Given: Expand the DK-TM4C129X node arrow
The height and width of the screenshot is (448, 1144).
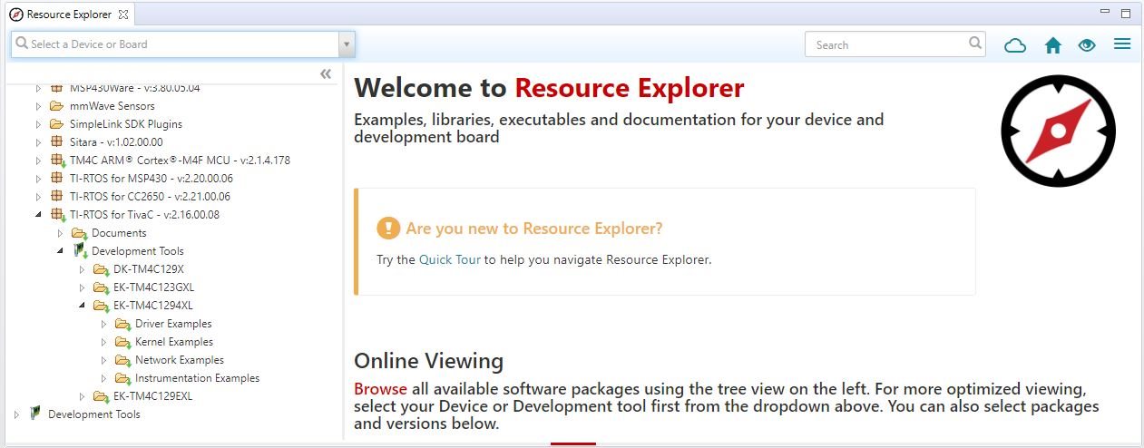Looking at the screenshot, I should coord(82,269).
